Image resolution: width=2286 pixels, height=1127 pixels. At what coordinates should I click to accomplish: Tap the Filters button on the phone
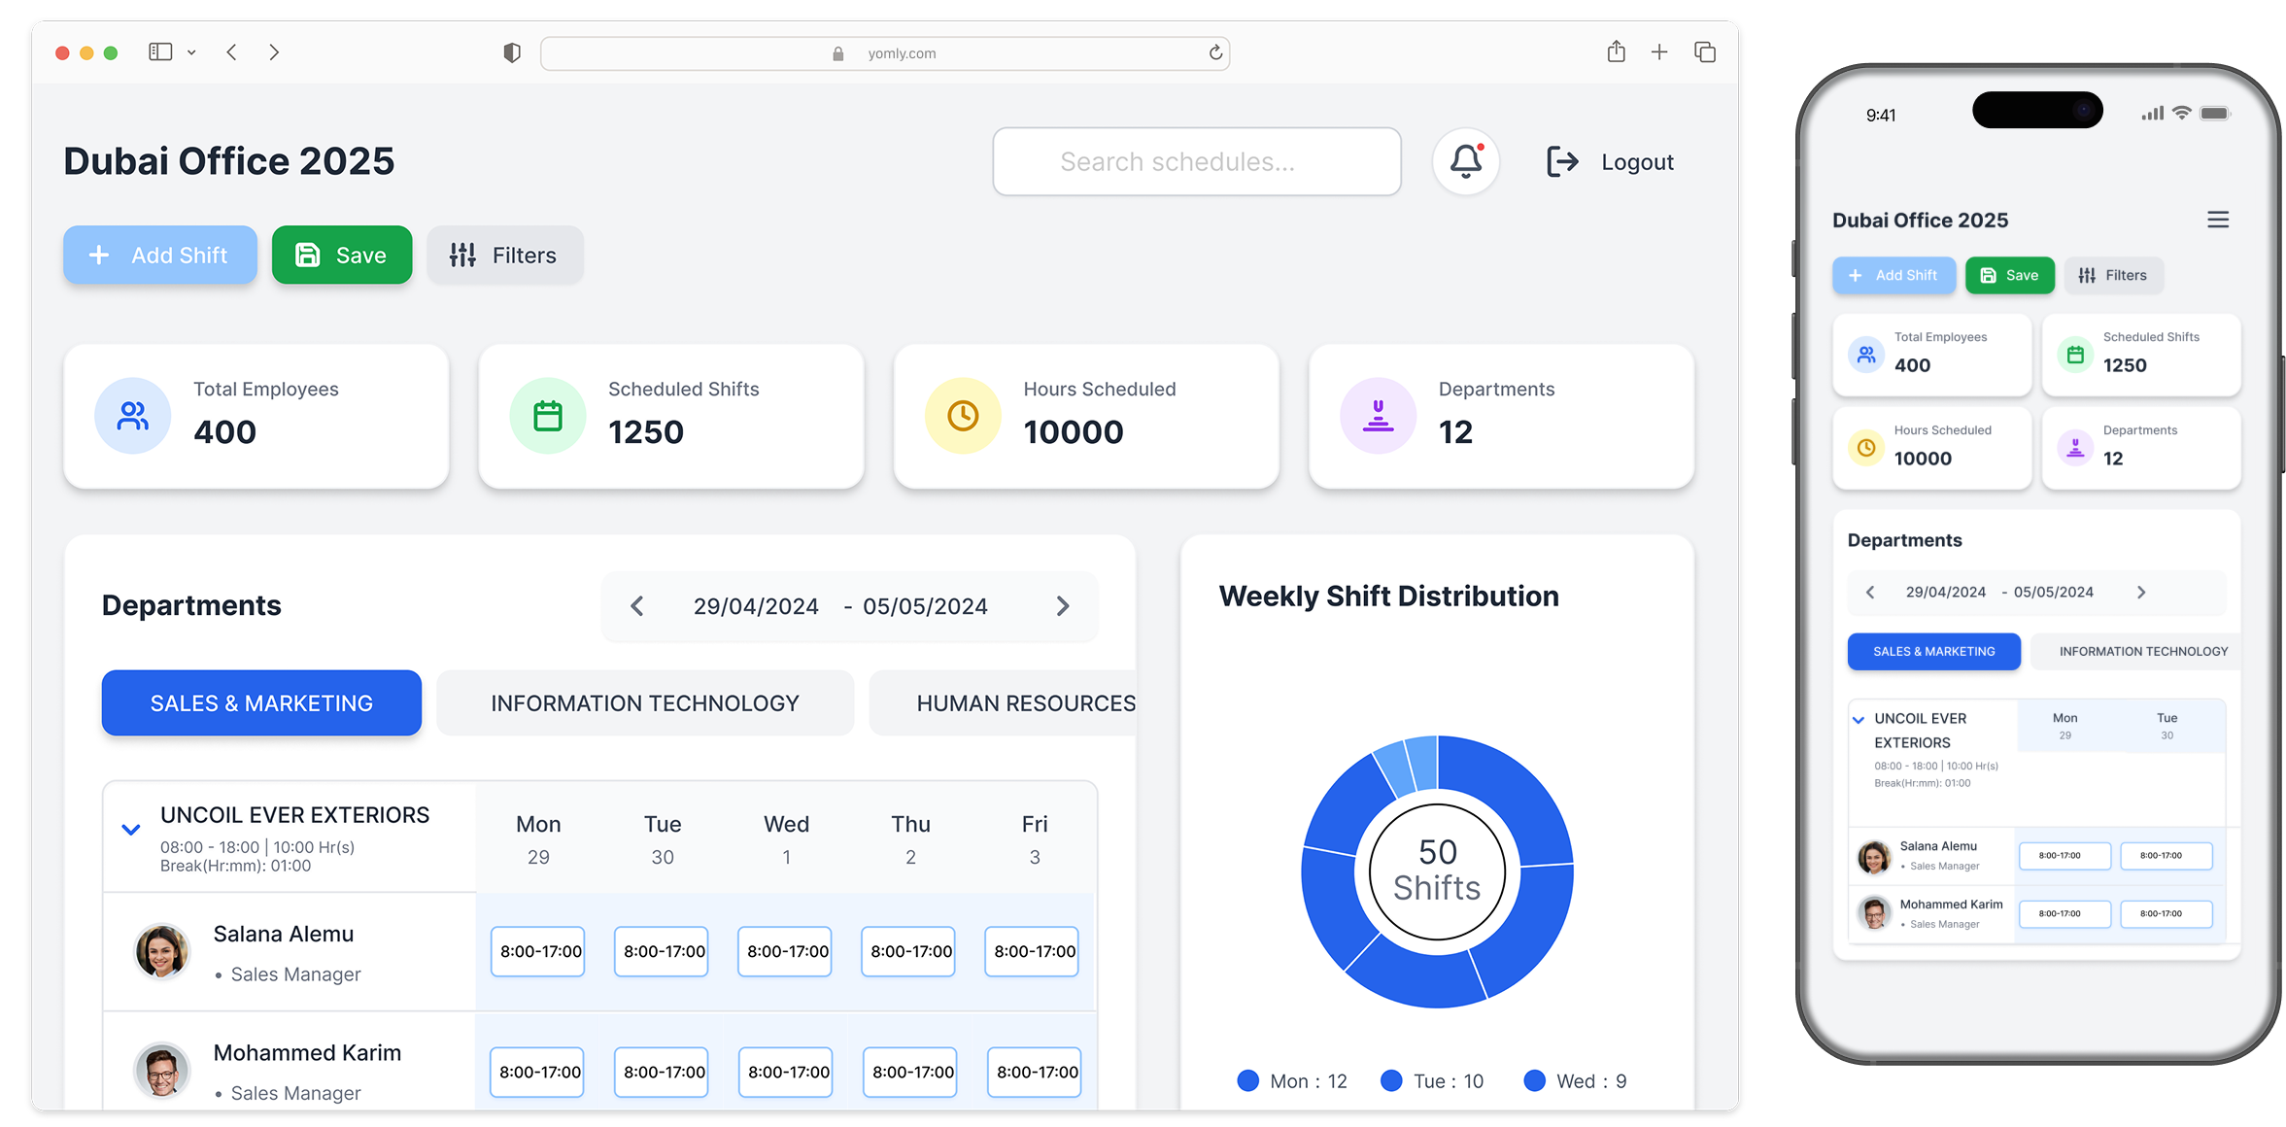click(x=2113, y=275)
